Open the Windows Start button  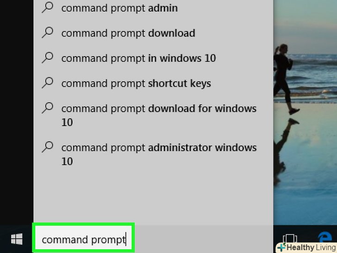tap(17, 239)
